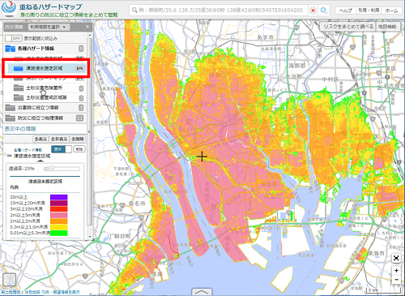This screenshot has height=296, width=405.
Task: Click the 東海市 label on the map
Action: [376, 253]
